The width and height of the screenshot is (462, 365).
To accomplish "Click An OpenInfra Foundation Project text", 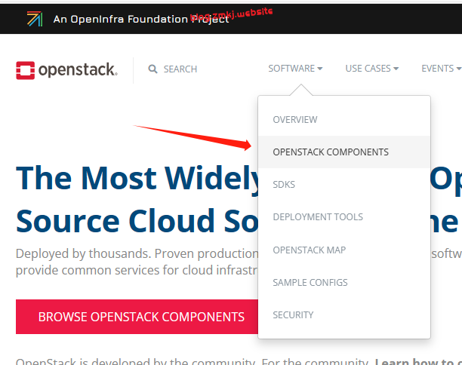I will [x=141, y=19].
